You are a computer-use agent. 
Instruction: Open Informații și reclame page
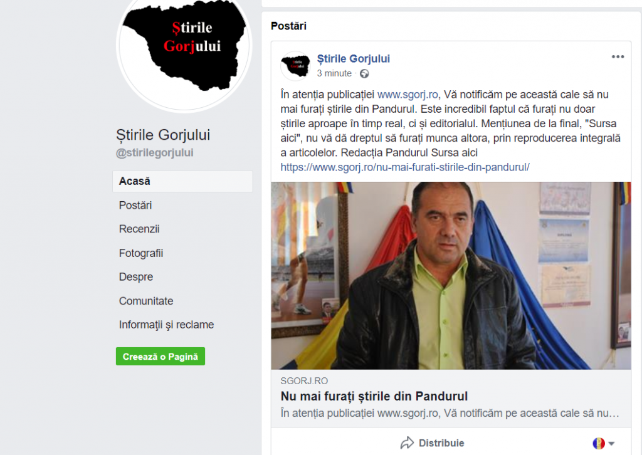click(x=166, y=325)
